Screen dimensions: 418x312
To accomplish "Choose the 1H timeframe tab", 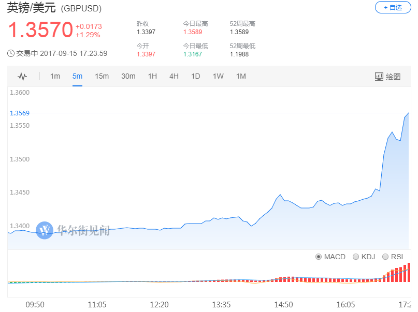I will (152, 77).
